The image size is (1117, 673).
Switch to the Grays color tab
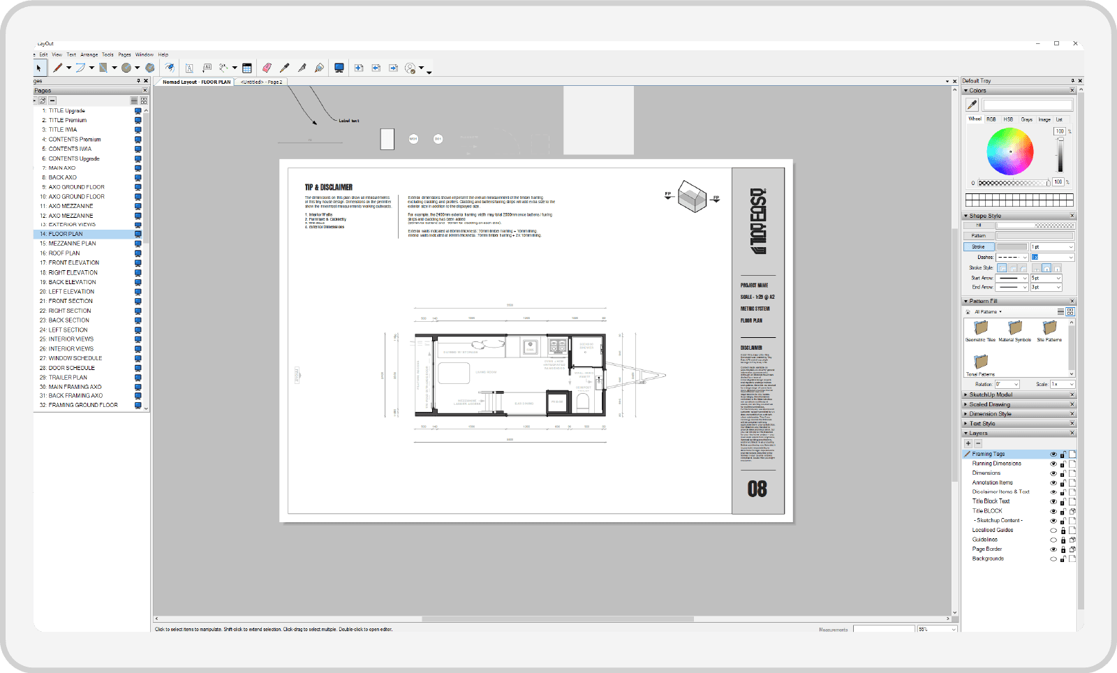pos(1026,119)
